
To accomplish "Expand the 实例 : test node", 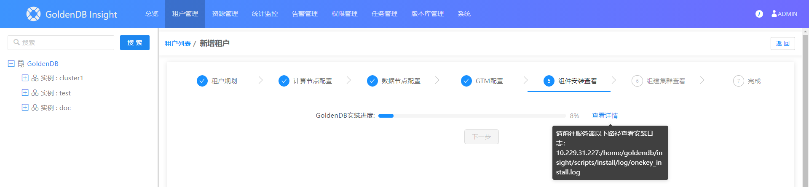I will [25, 92].
